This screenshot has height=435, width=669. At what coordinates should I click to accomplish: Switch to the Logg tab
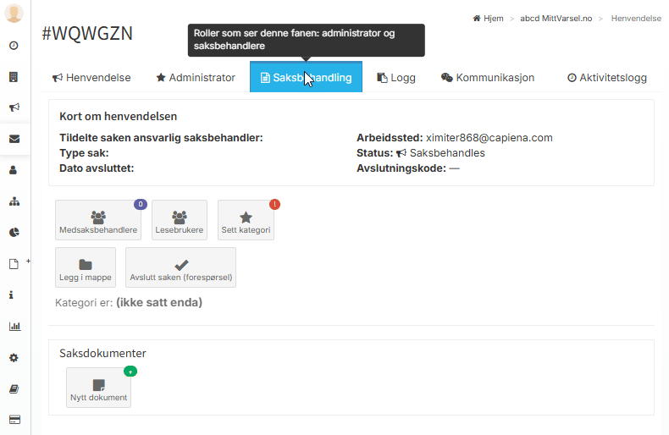[395, 78]
